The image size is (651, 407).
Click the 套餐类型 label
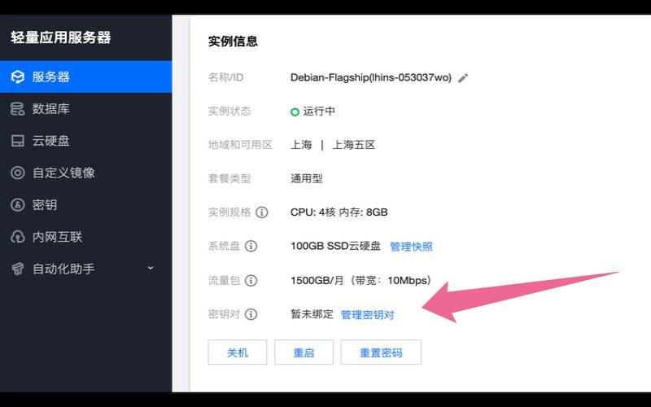tap(229, 178)
